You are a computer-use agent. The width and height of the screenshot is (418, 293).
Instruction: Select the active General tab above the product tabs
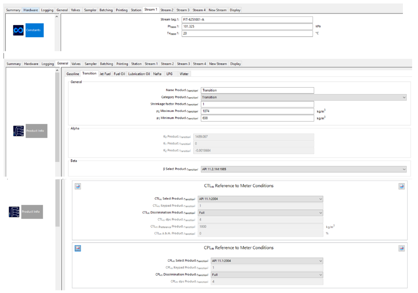point(62,63)
